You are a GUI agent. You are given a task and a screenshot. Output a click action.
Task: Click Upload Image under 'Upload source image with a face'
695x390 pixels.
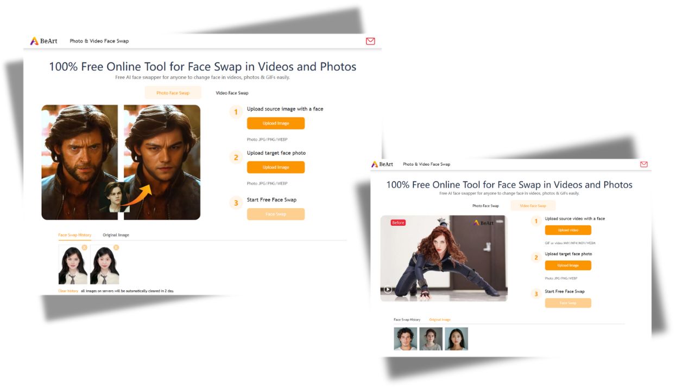pyautogui.click(x=276, y=123)
